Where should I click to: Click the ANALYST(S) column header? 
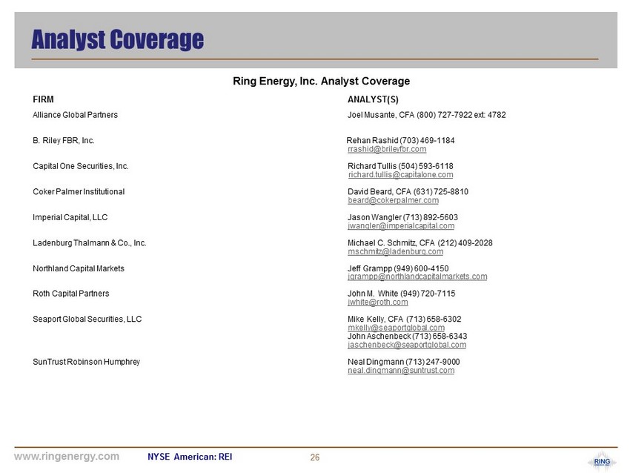[373, 99]
